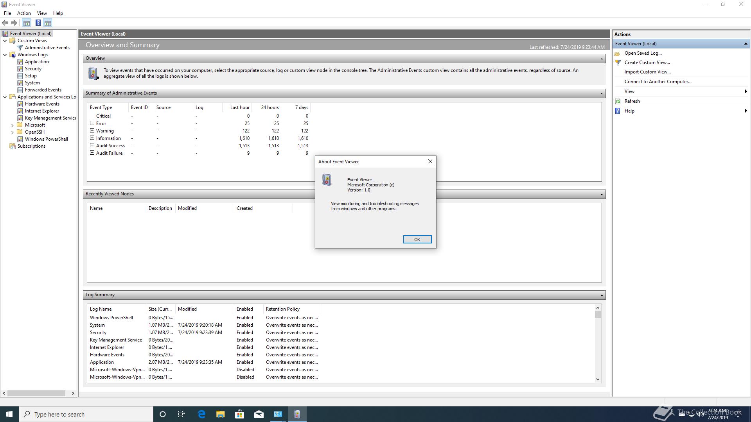The height and width of the screenshot is (422, 751).
Task: Click the Open Saved Log action text
Action: (643, 53)
